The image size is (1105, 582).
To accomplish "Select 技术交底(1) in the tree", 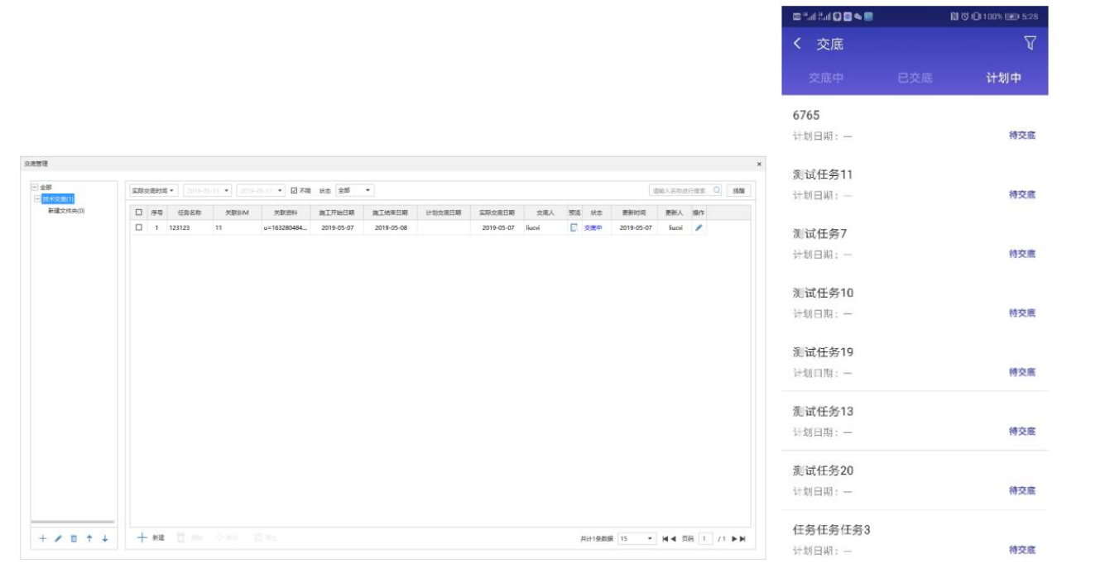I will [x=58, y=198].
